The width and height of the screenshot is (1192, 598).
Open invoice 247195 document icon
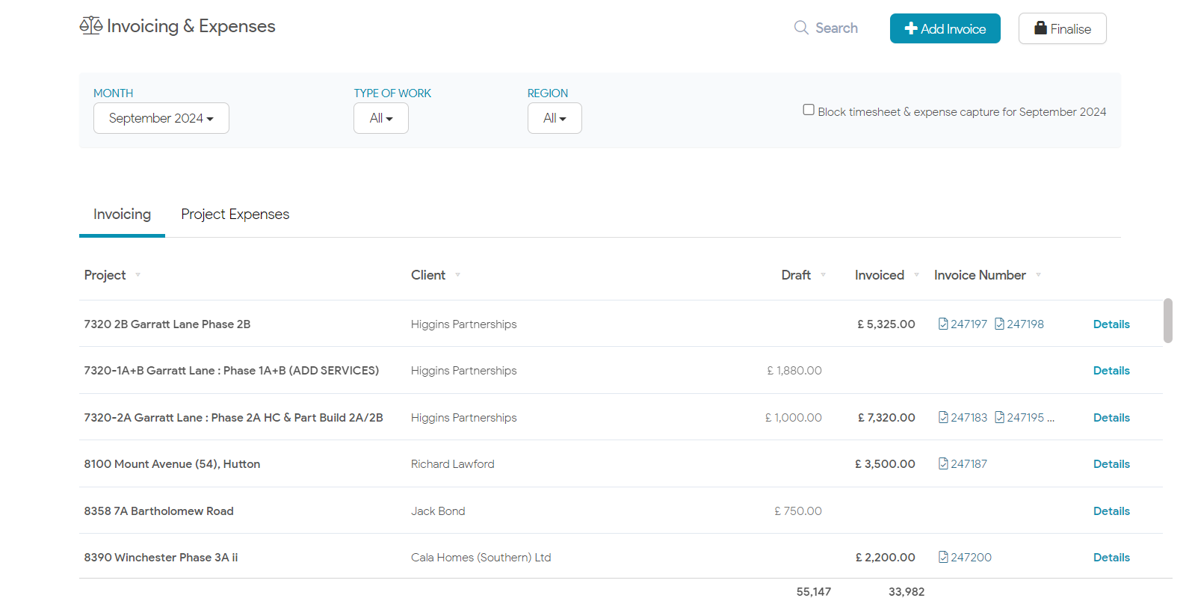[999, 417]
